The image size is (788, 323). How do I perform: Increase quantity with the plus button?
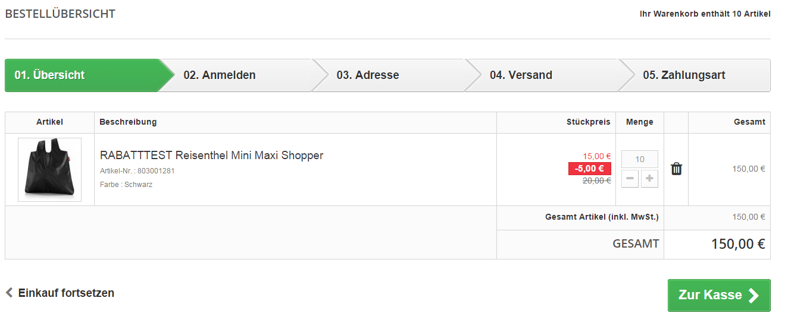649,179
